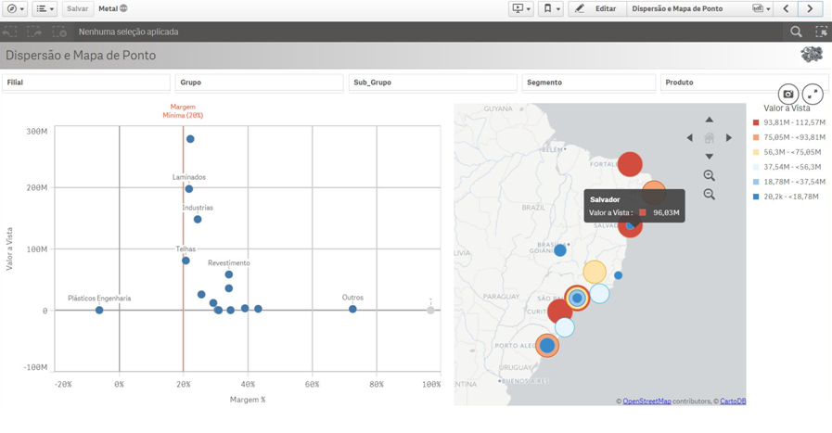The height and width of the screenshot is (433, 832).
Task: Open the Filial filter pane
Action: (85, 83)
